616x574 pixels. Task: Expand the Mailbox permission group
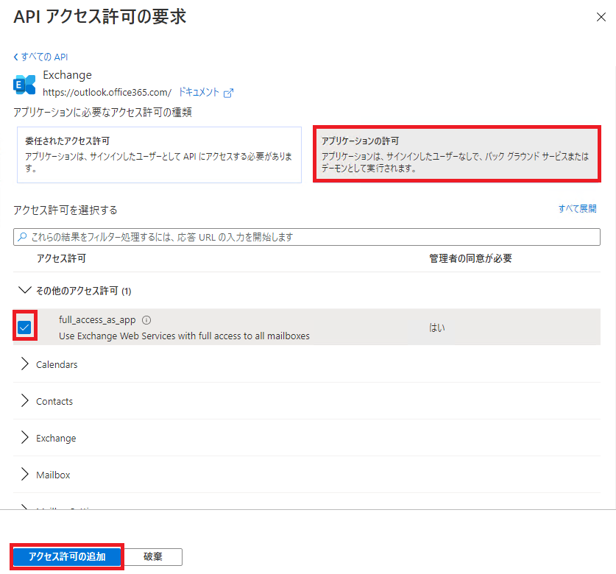pos(25,475)
